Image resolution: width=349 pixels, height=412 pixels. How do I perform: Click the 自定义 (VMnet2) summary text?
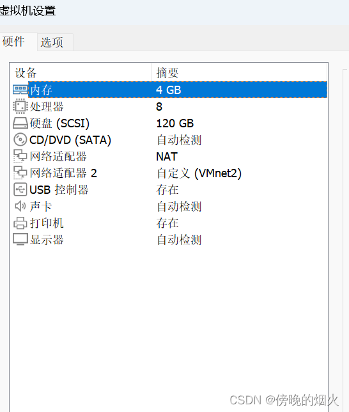pos(199,173)
